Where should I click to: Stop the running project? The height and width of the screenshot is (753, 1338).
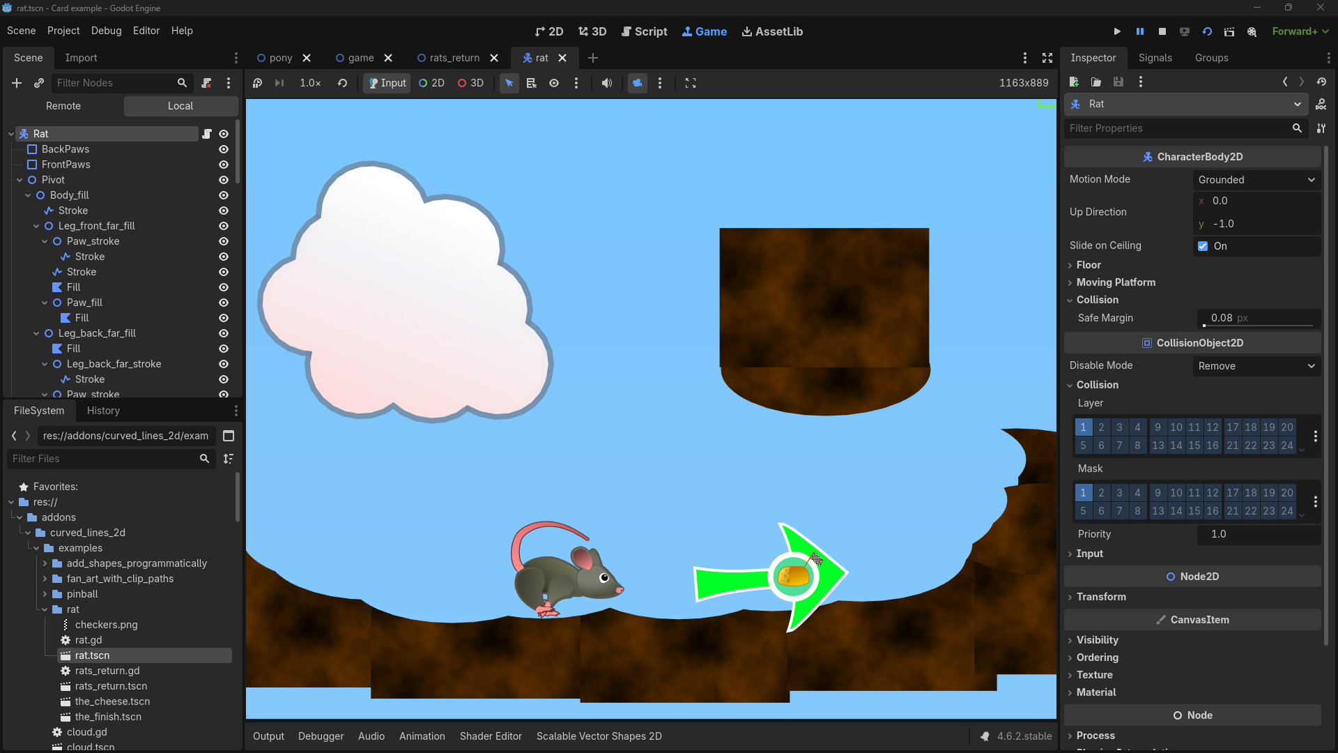click(1162, 31)
